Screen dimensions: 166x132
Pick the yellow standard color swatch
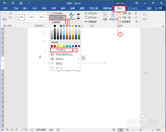tap(61, 46)
